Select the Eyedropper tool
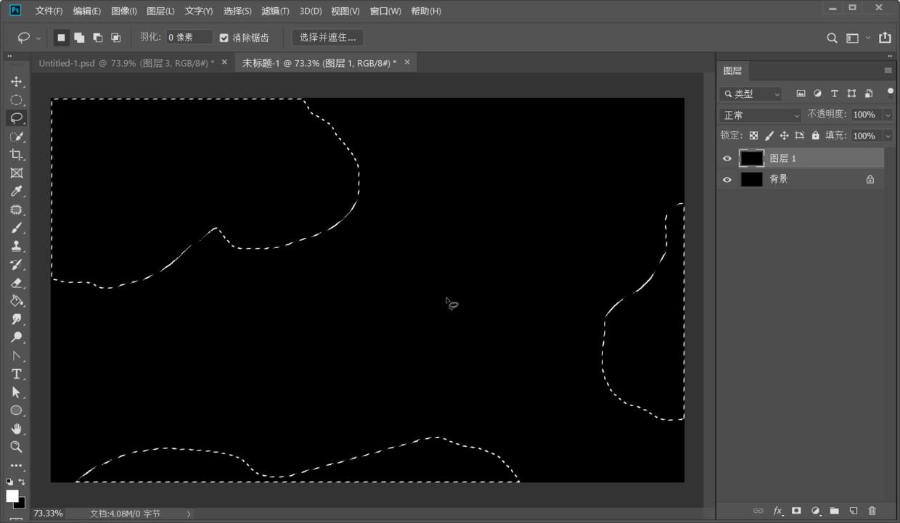 pyautogui.click(x=16, y=192)
